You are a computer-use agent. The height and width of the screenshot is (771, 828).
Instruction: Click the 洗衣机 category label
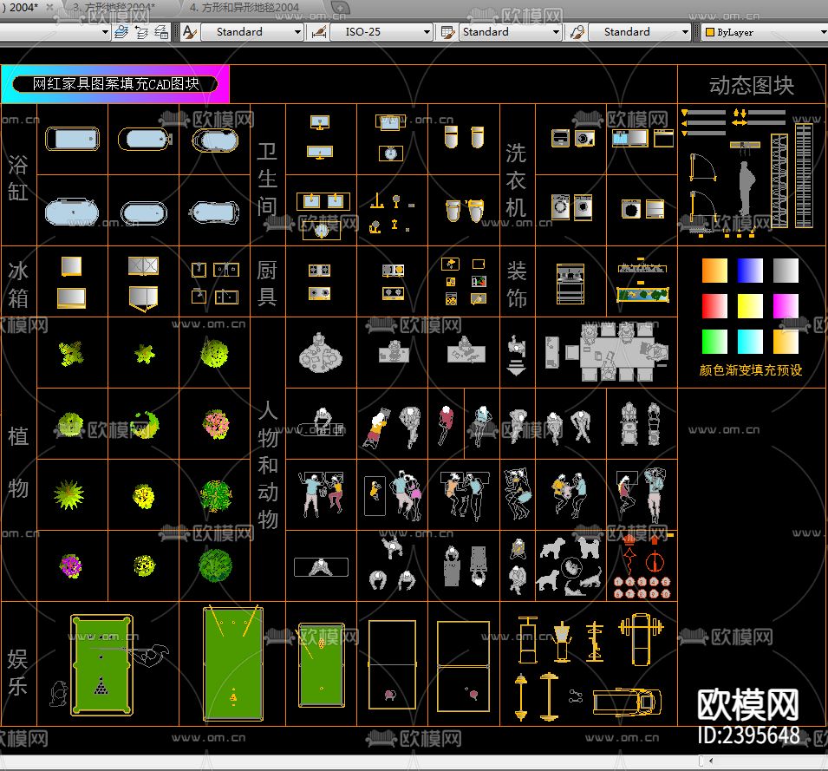pyautogui.click(x=516, y=180)
